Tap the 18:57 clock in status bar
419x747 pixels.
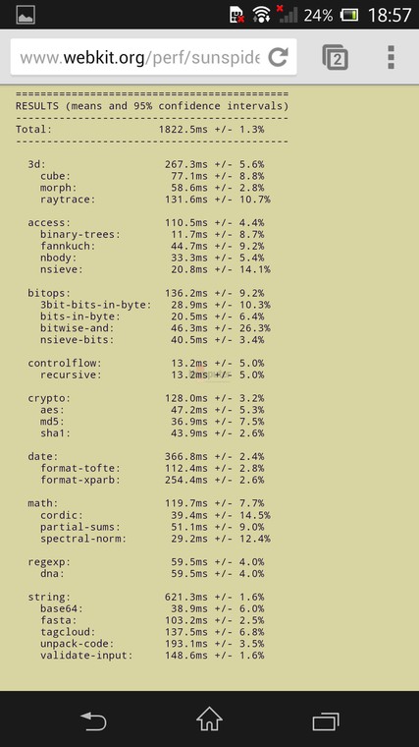pos(390,16)
